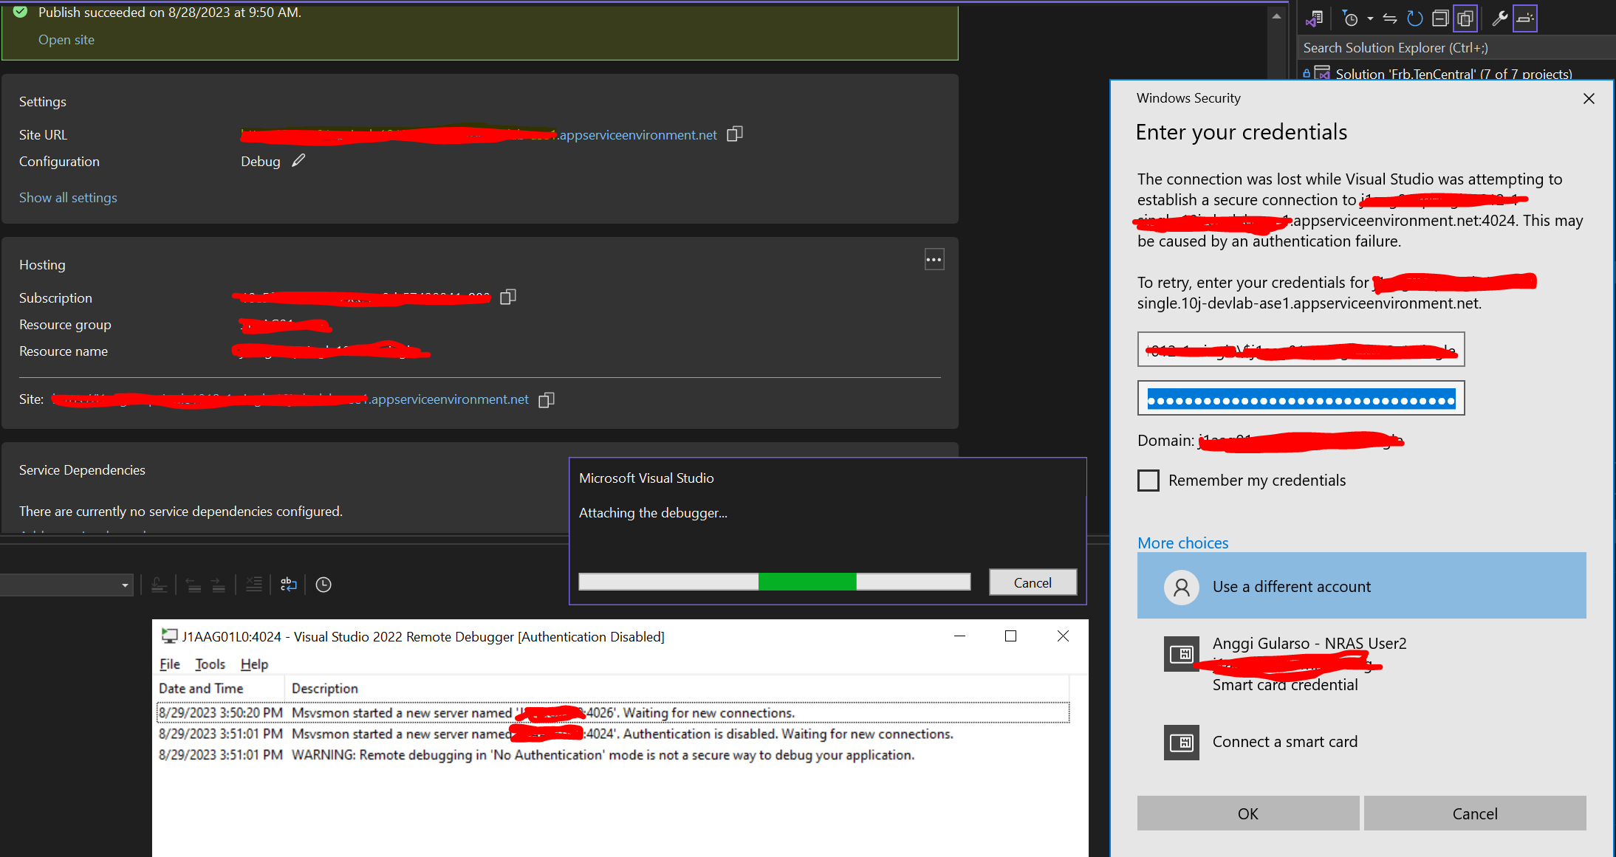
Task: Open Help menu in Remote Debugger
Action: (254, 664)
